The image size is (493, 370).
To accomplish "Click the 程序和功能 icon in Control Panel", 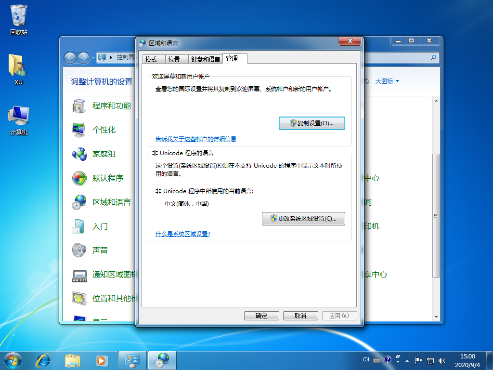I will click(x=79, y=106).
